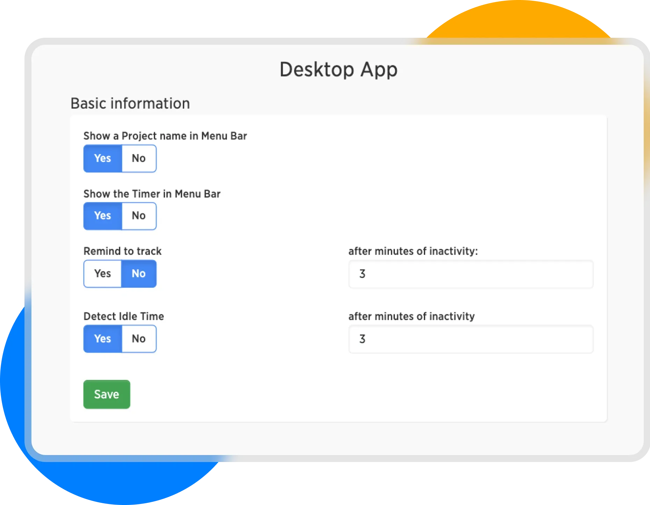Enable Detect Idle Time with Yes
The width and height of the screenshot is (650, 505).
coord(102,339)
